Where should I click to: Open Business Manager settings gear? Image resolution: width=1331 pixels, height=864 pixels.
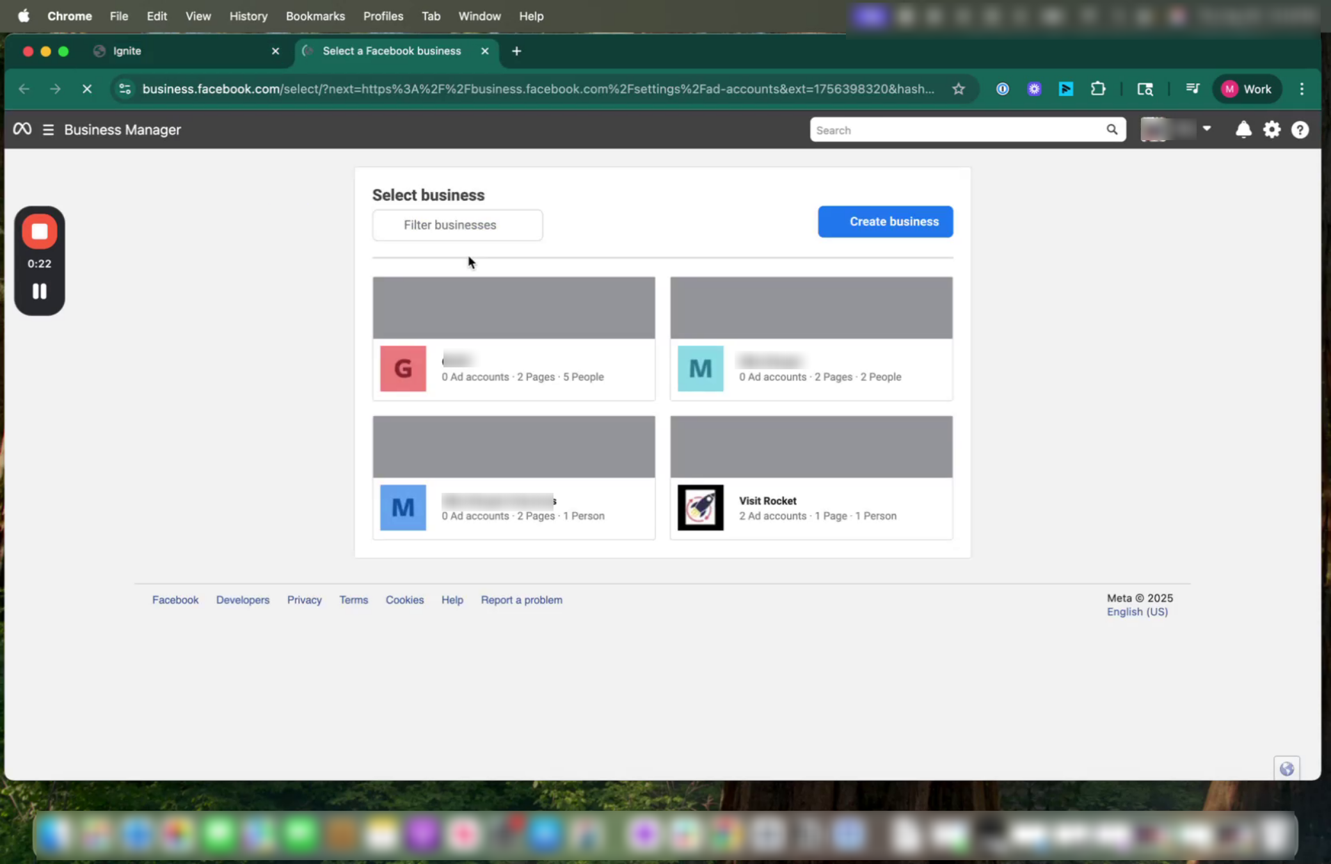point(1272,130)
